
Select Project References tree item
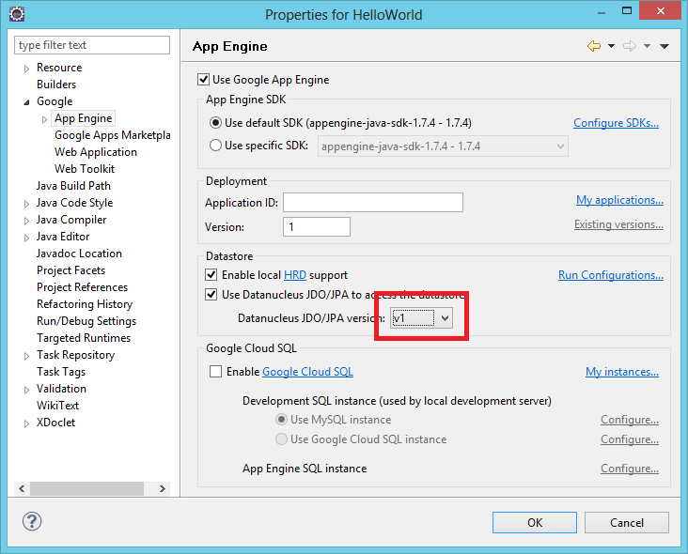point(82,287)
